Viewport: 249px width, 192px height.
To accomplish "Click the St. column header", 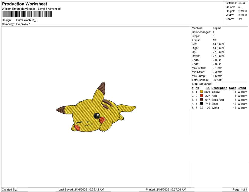I will tap(208, 88).
